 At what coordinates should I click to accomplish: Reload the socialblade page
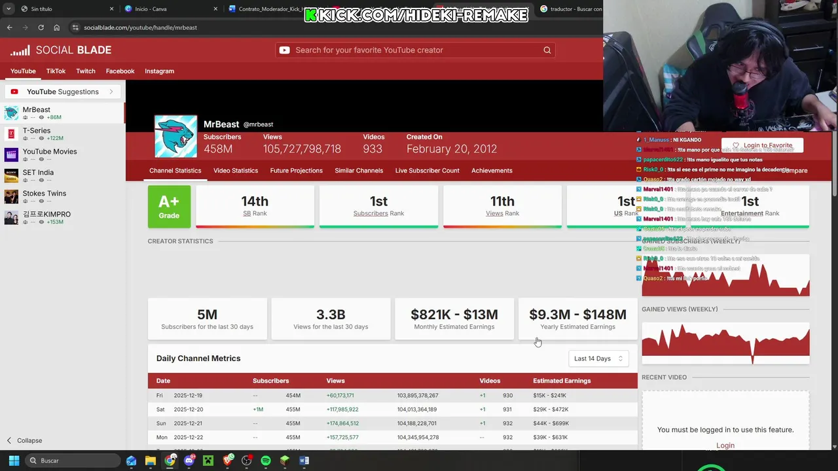click(41, 27)
